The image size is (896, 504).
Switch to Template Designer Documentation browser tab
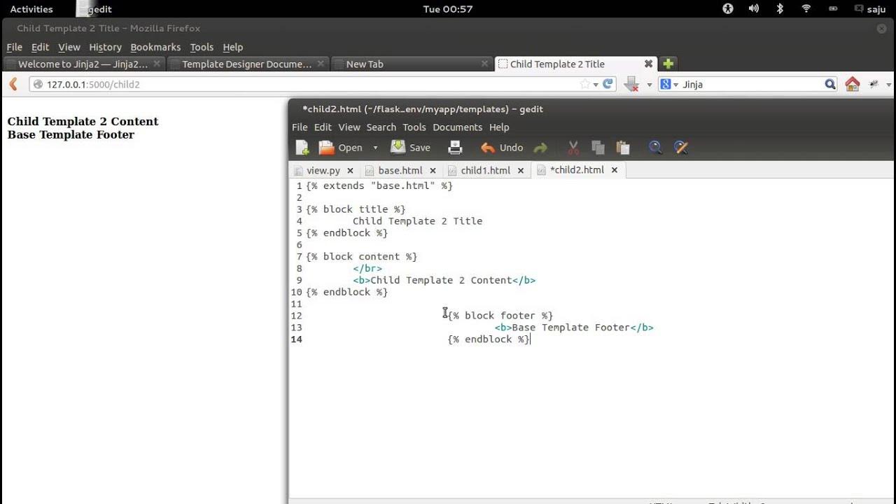point(248,64)
